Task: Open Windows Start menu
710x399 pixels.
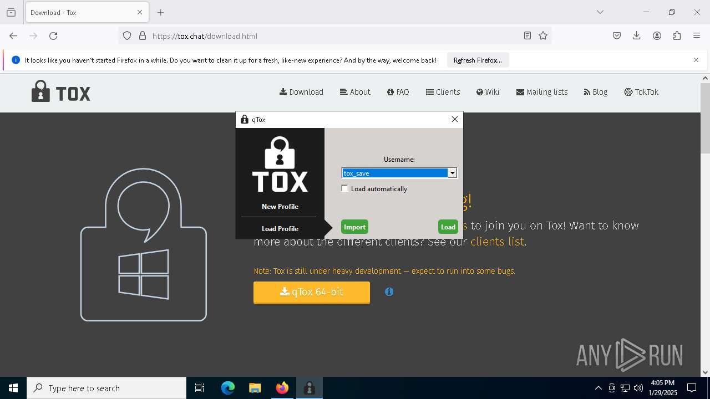Action: (13, 388)
